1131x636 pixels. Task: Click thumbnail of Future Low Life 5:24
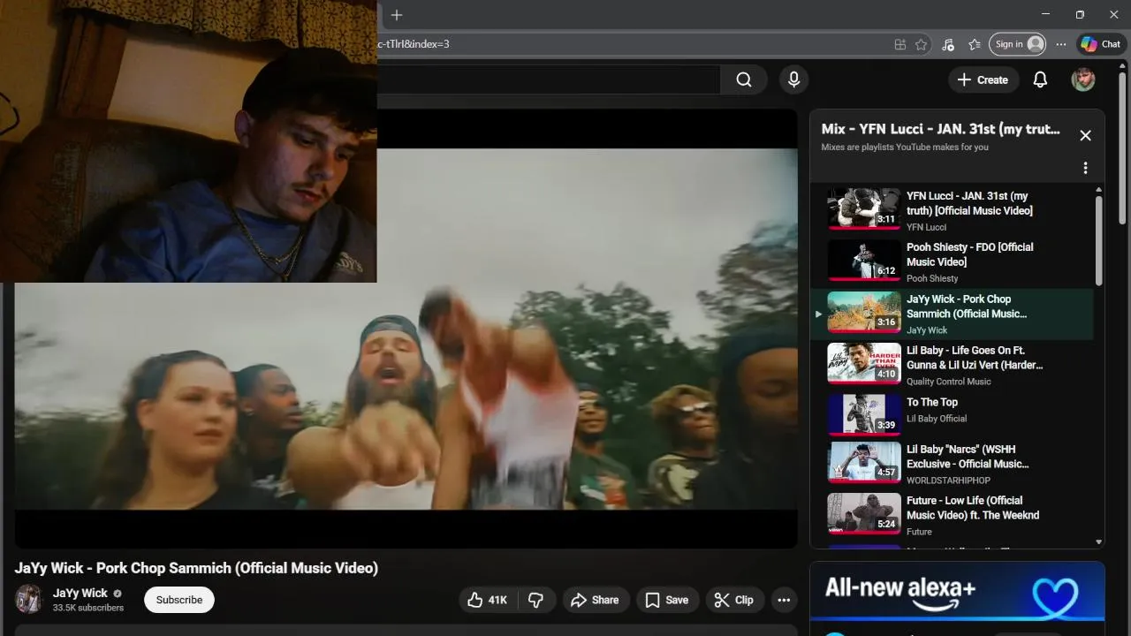(x=863, y=513)
